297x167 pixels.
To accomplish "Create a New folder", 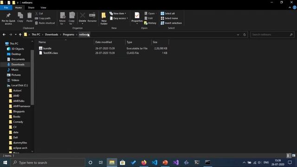I will pos(104,19).
